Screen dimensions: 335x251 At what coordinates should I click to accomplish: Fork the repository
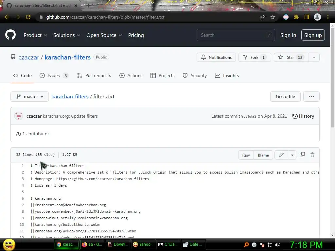coord(255,58)
